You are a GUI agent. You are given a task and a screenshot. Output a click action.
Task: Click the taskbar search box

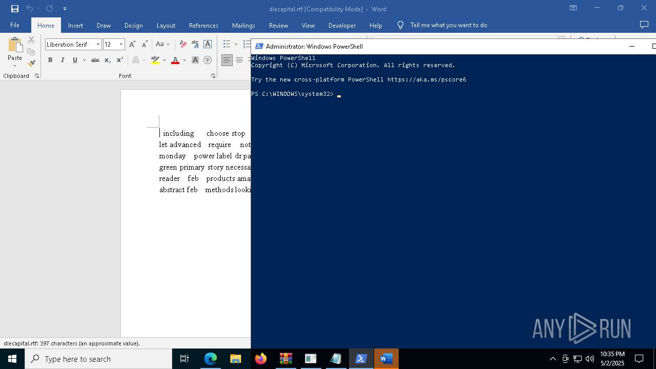(98, 359)
